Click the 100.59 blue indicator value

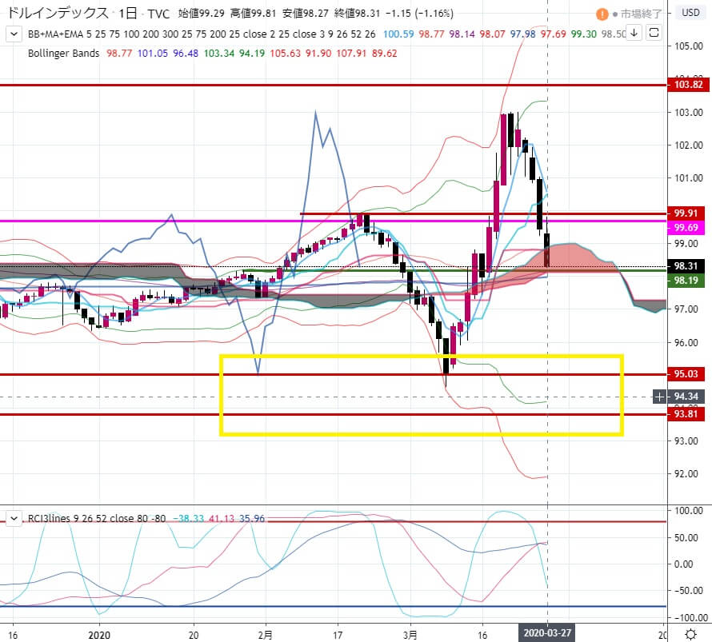coord(398,34)
